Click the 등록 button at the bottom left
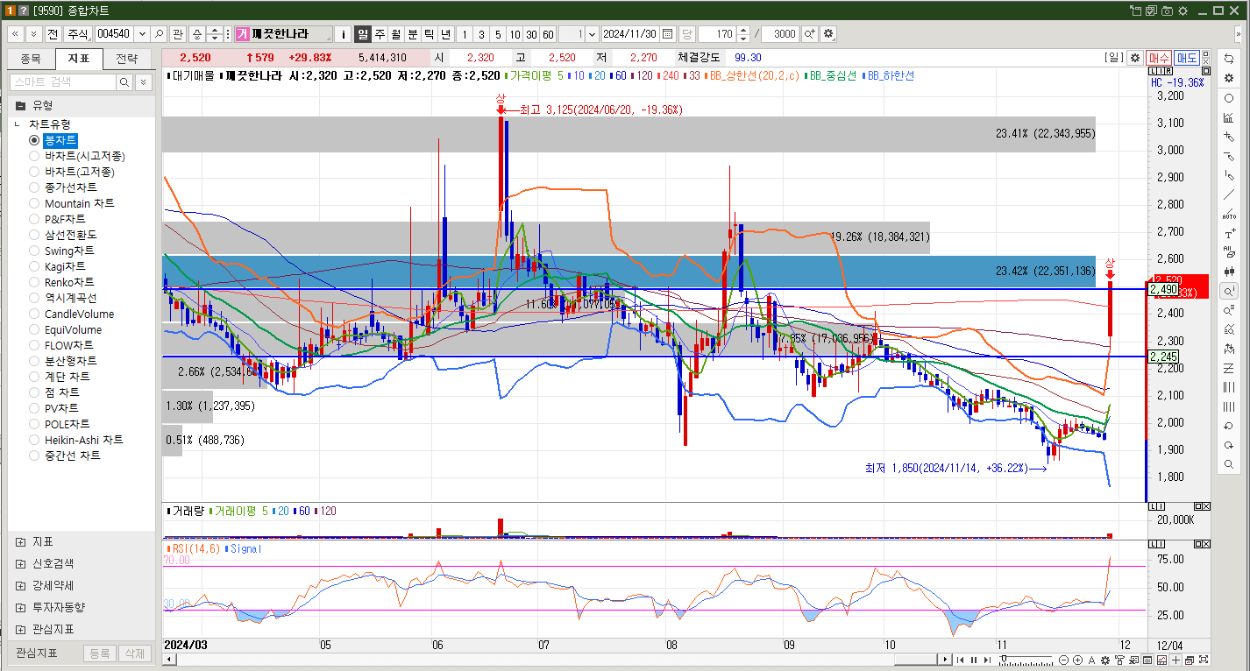This screenshot has width=1250, height=671. pos(100,653)
